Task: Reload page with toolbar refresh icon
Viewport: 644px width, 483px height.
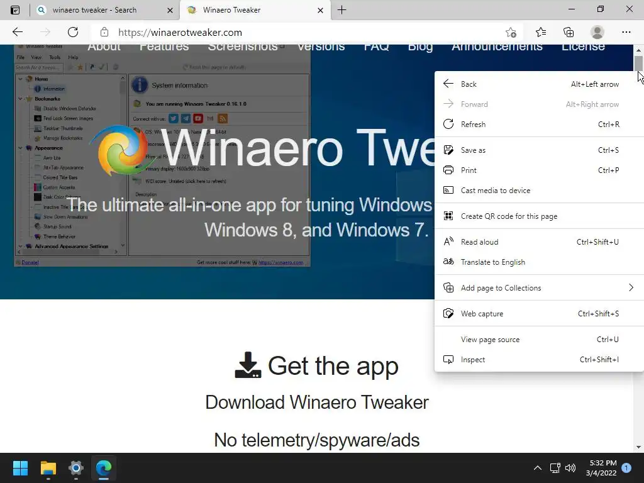Action: point(73,32)
